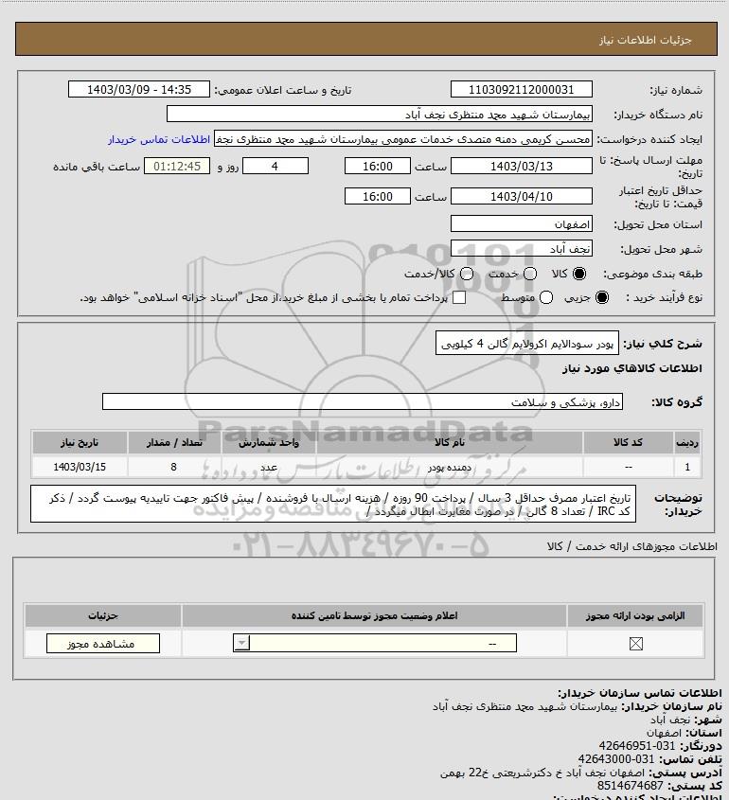Select the کالا radio button
Screen dimensions: 729x800
pos(579,274)
